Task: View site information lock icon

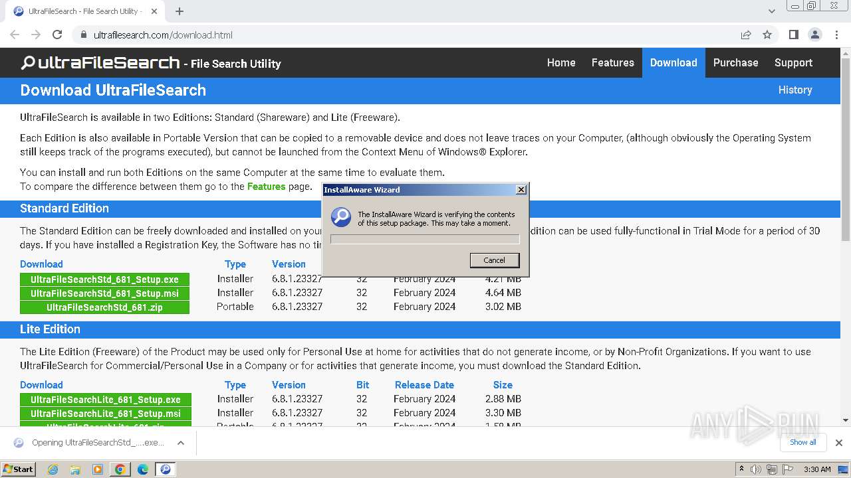Action: [84, 35]
